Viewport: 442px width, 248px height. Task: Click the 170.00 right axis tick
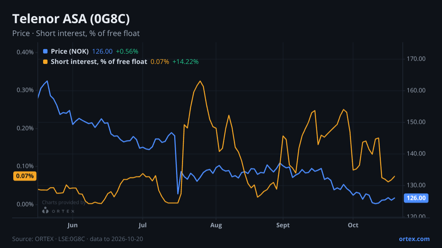(416, 59)
